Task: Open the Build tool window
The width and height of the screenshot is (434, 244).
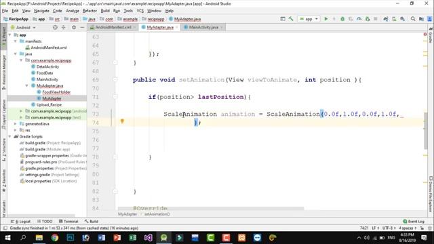Action: click(x=92, y=222)
